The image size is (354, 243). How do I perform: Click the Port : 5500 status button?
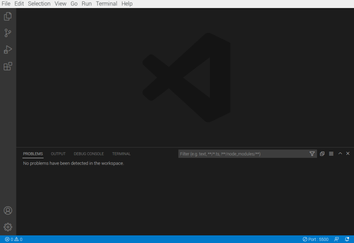[x=316, y=239]
